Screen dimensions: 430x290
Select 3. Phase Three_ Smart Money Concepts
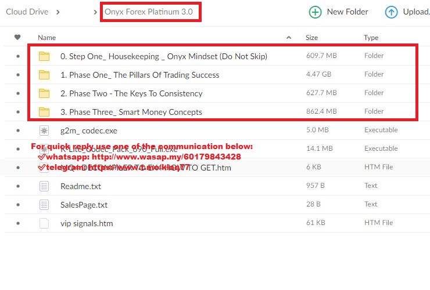(x=131, y=112)
